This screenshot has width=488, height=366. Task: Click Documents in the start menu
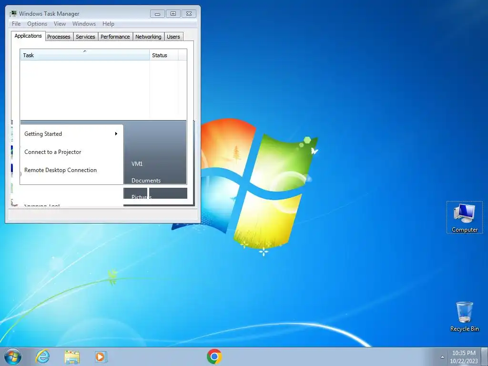coord(146,181)
